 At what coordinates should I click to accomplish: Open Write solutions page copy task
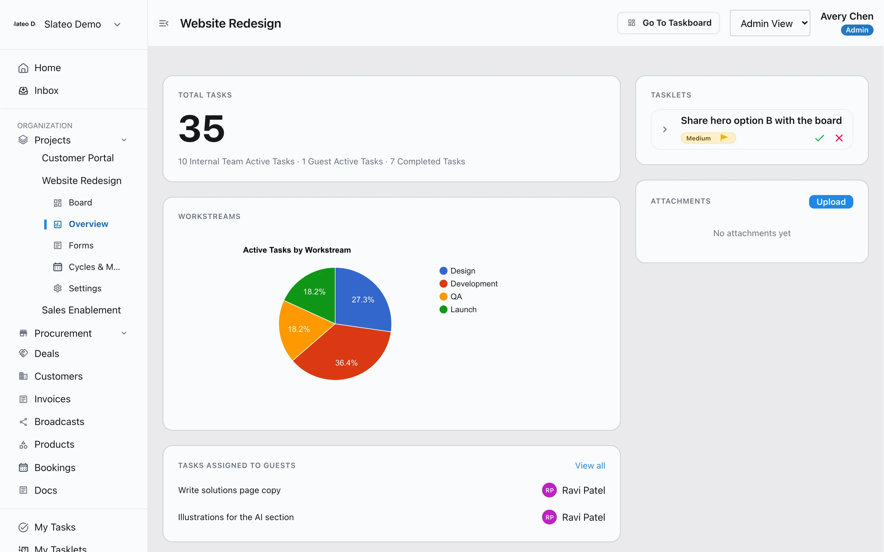pos(229,490)
